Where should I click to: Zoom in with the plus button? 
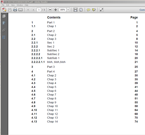pyautogui.click(x=55, y=10)
